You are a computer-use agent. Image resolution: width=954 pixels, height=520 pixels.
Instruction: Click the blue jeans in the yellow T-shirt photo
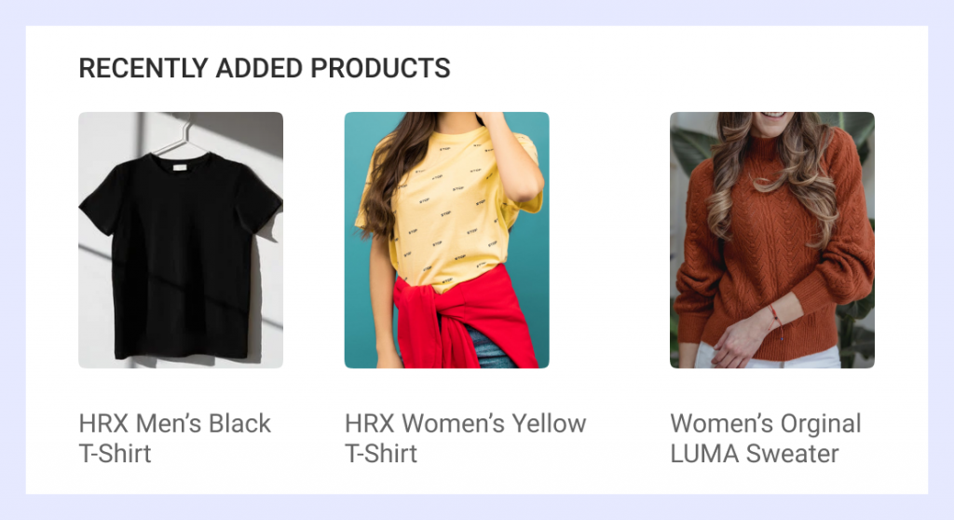tap(490, 350)
